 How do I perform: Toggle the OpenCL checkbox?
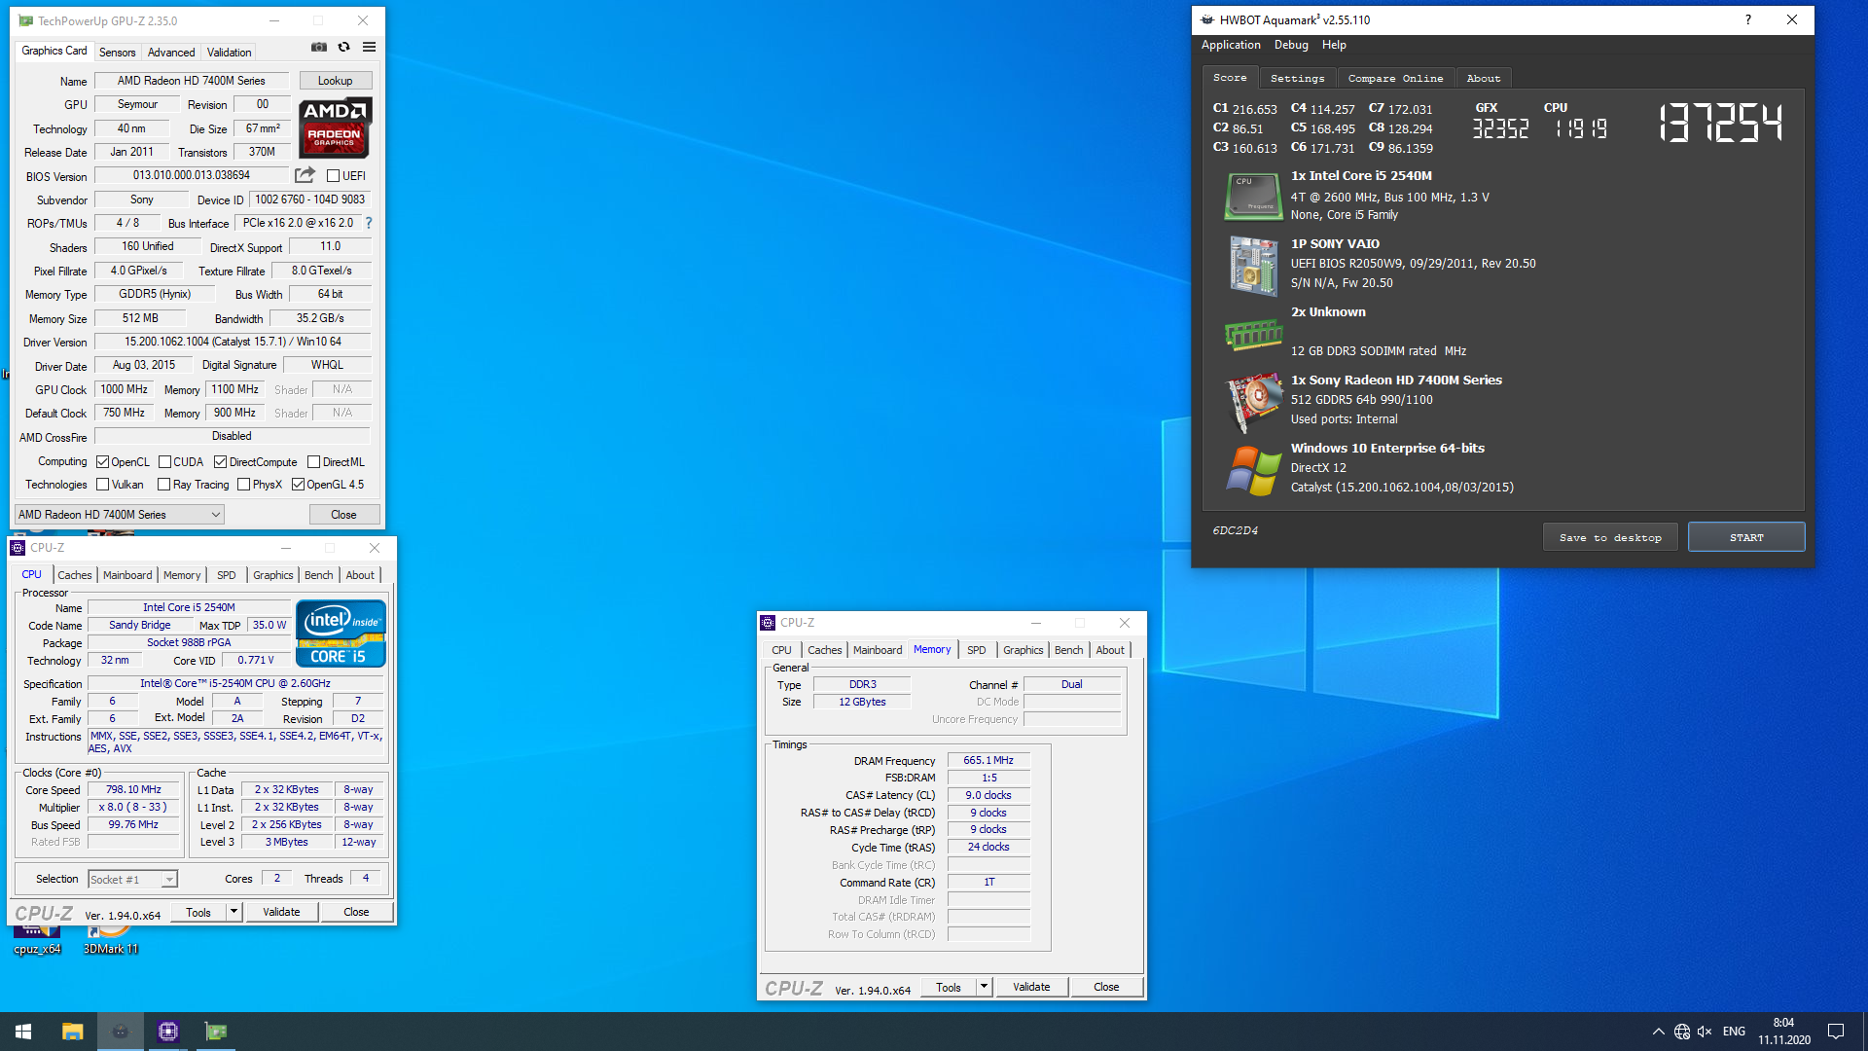point(102,462)
